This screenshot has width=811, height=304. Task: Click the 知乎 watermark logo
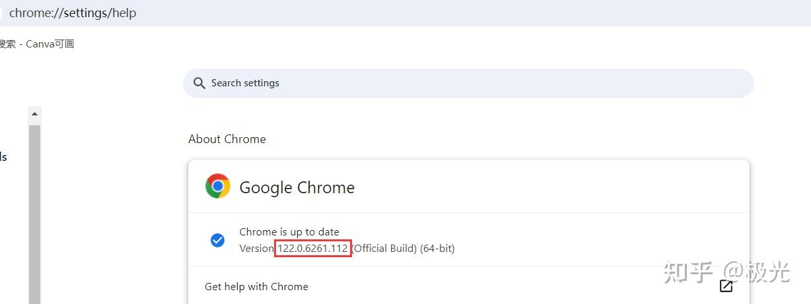[688, 272]
